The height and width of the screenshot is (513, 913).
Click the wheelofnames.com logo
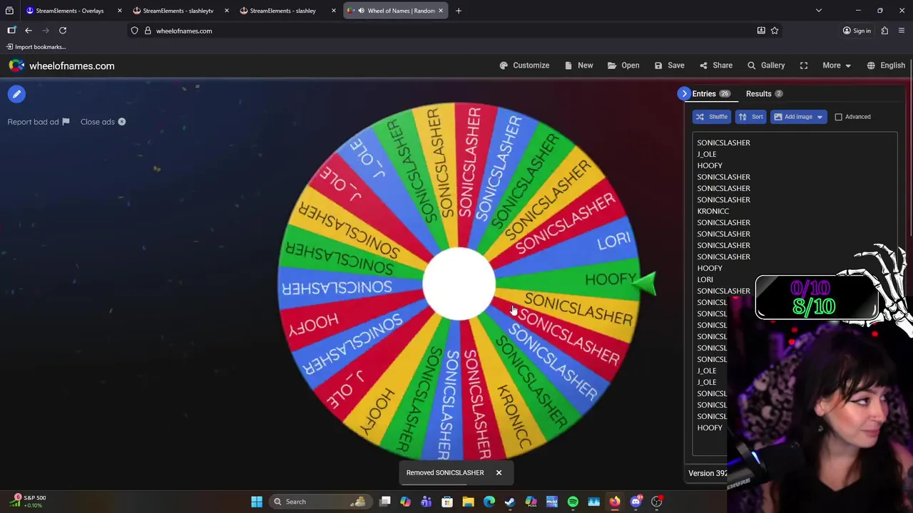coord(62,66)
